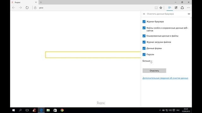Screen dimensions: 202x113
Task: Pin the settings panel with pin icon
Action: pos(189,14)
